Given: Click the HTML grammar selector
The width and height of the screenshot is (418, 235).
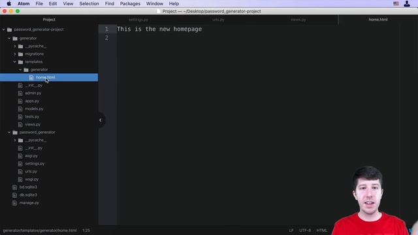Looking at the screenshot, I should click(x=321, y=230).
